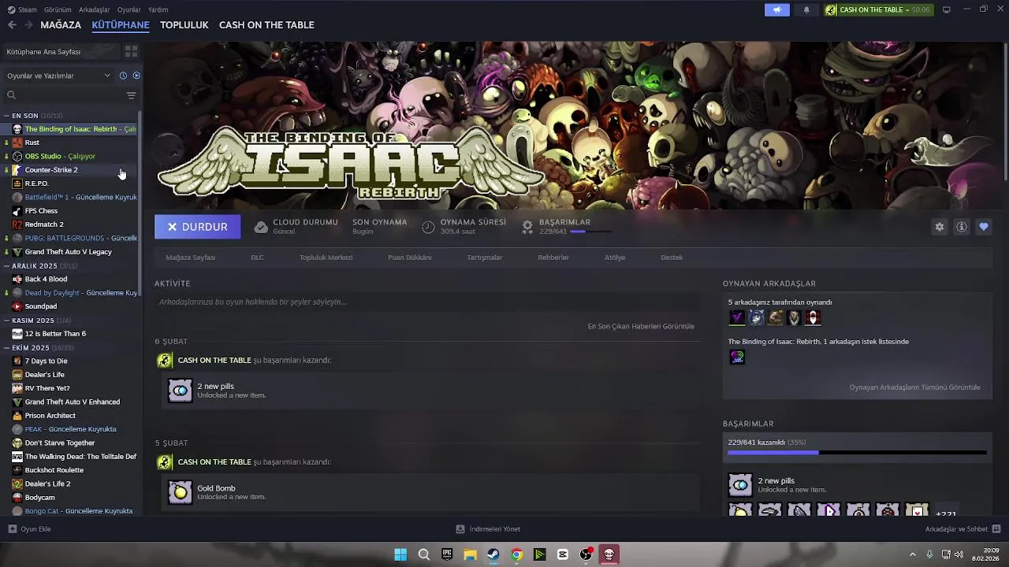Click the library search magnifier icon
The width and height of the screenshot is (1009, 567).
coord(11,95)
